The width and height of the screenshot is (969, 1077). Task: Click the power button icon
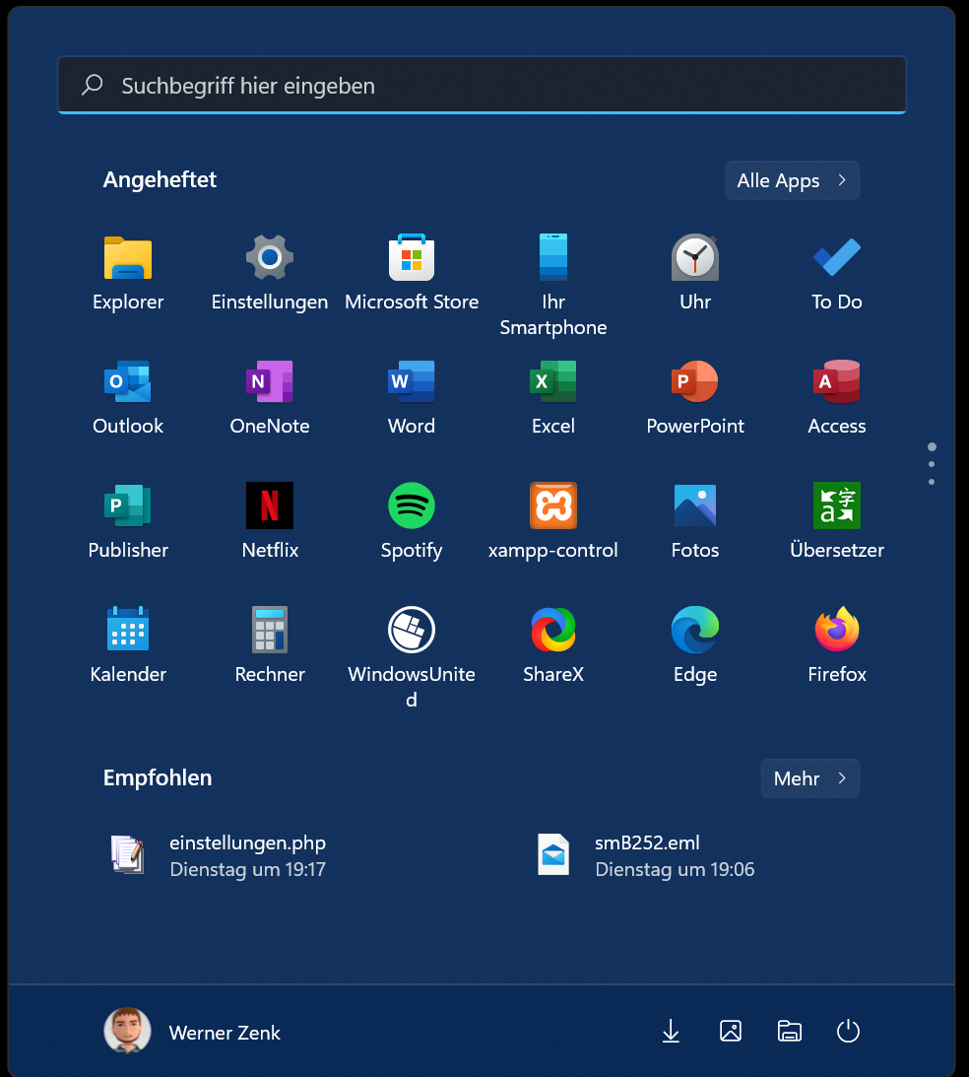point(848,1032)
